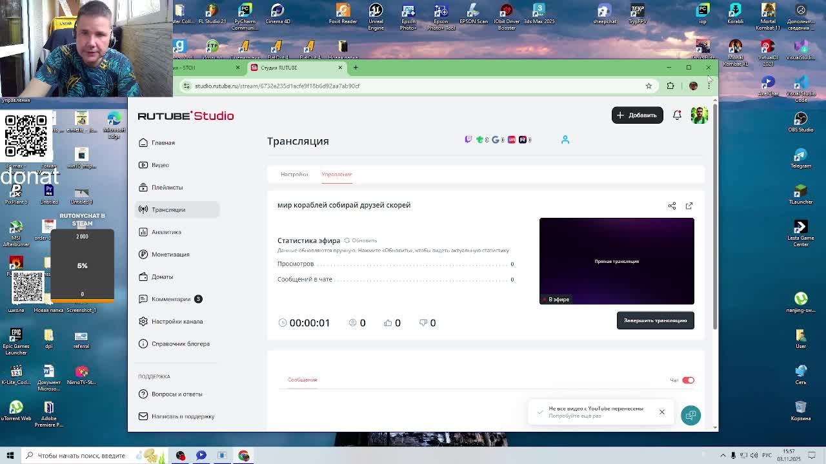Open the Windows Start button
This screenshot has width=826, height=464.
point(10,456)
